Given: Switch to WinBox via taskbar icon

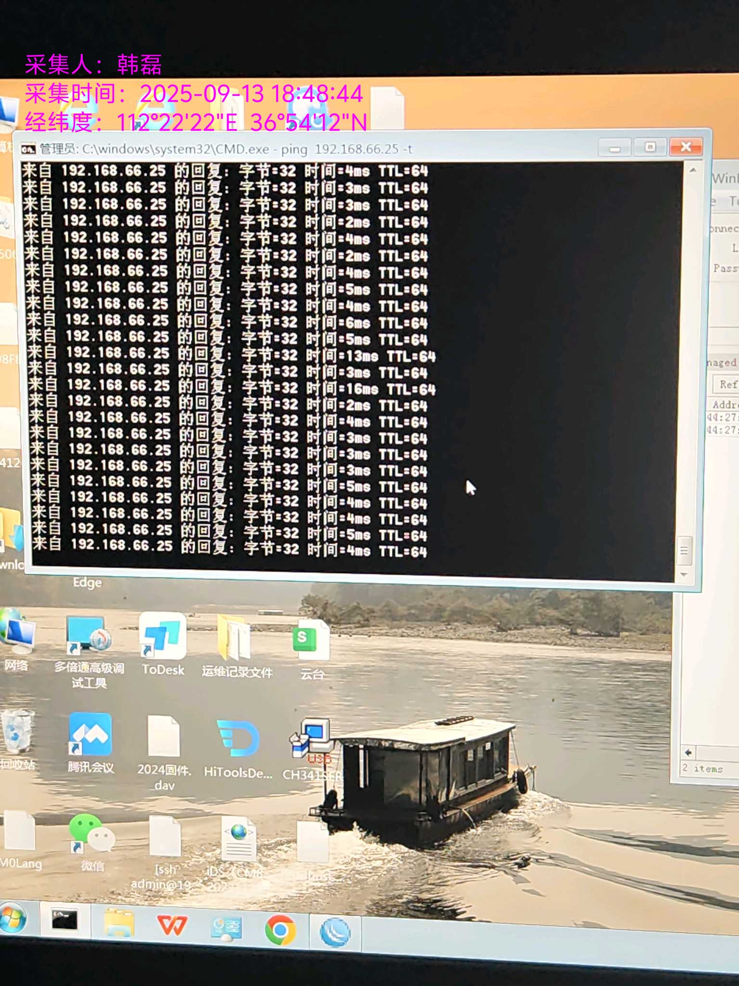Looking at the screenshot, I should click(335, 933).
